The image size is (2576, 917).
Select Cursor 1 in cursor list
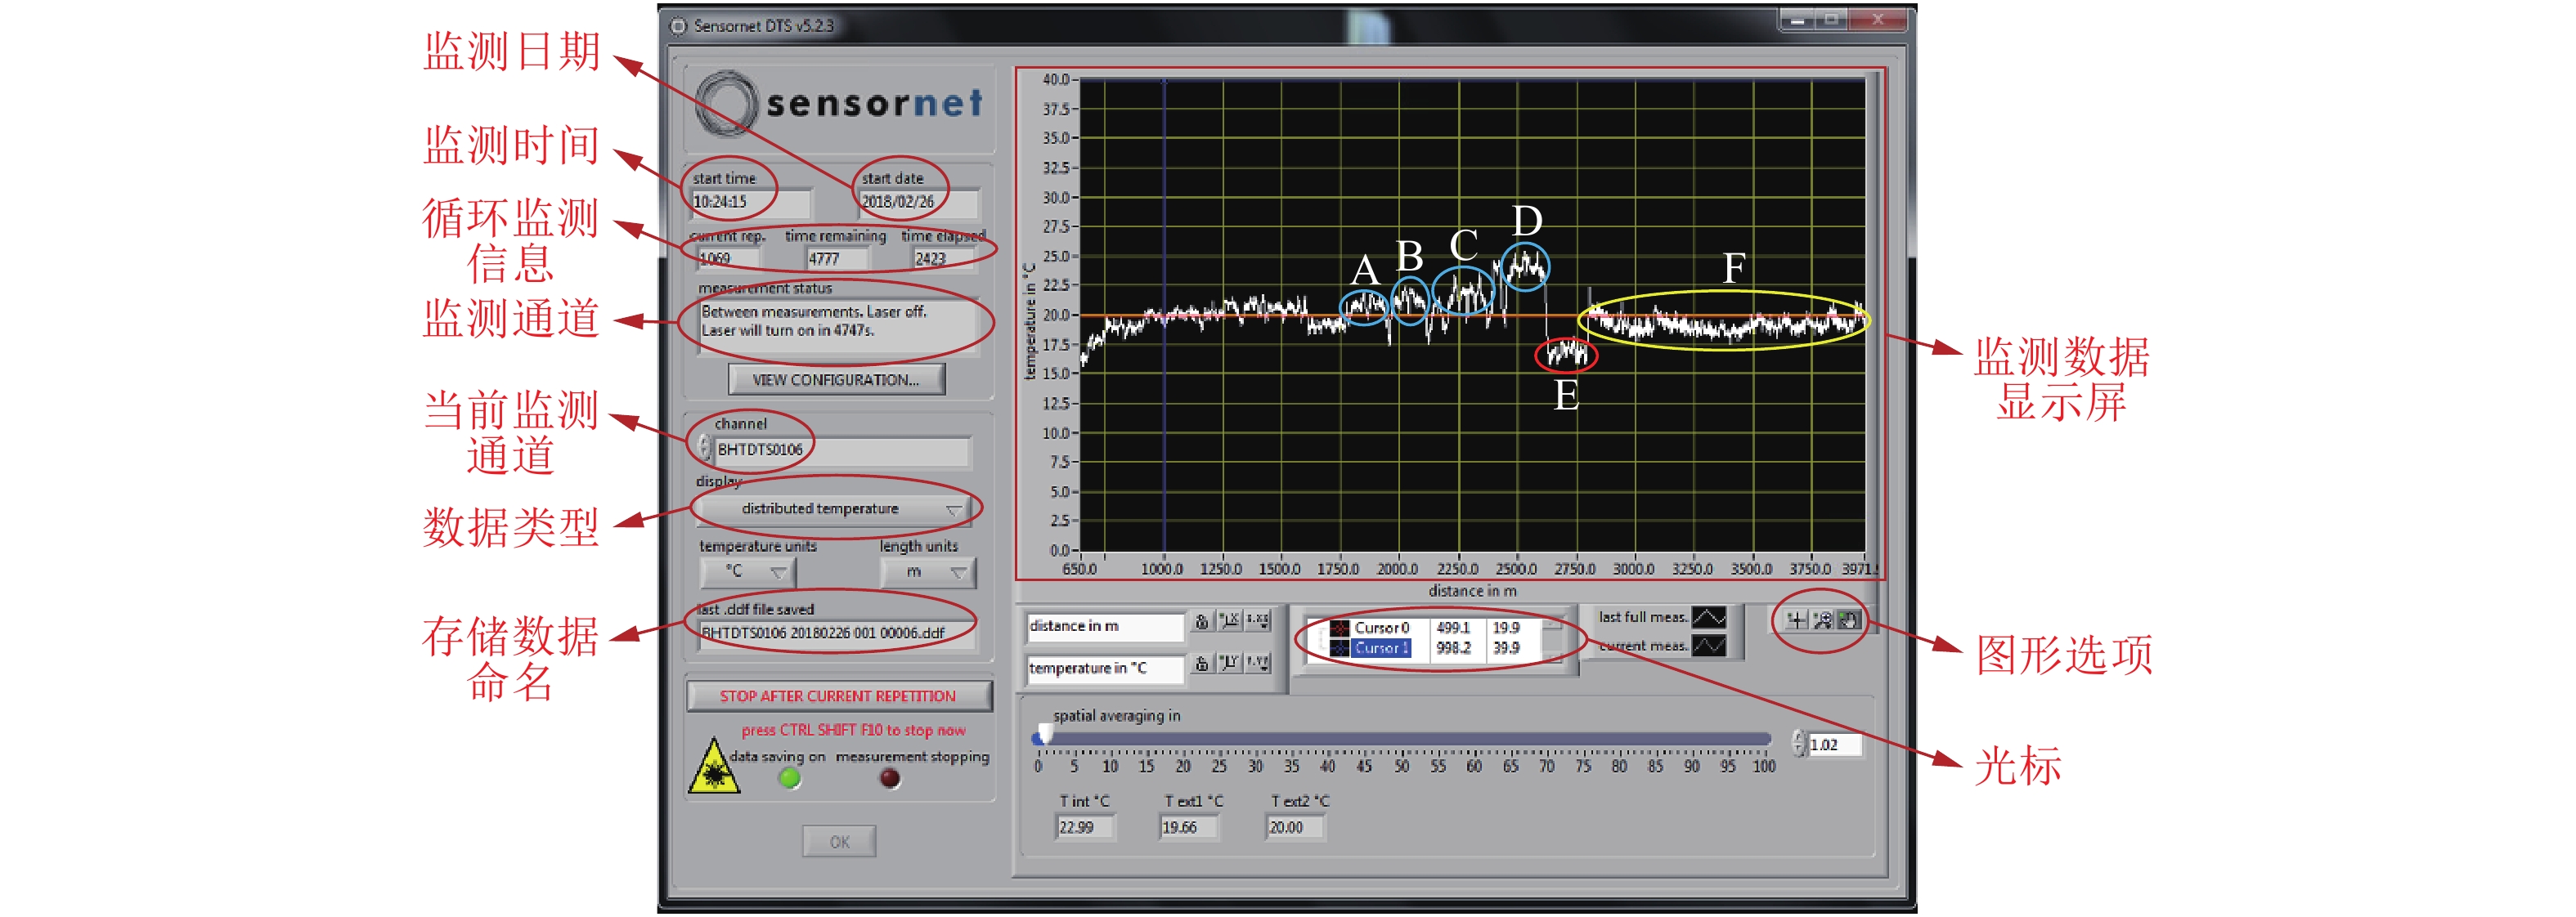click(1381, 648)
